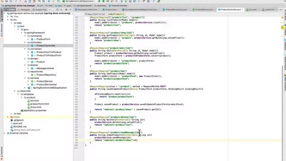
Task: Hide the Project tool window
Action: [x=71, y=9]
